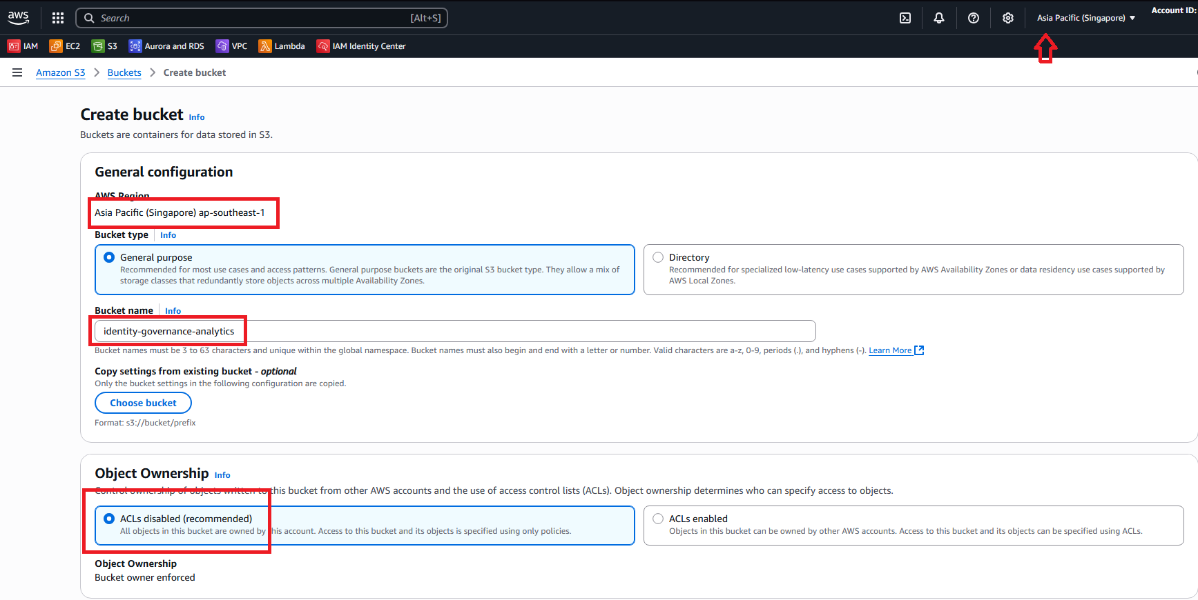Open the help question mark menu
The image size is (1198, 600).
[x=974, y=18]
